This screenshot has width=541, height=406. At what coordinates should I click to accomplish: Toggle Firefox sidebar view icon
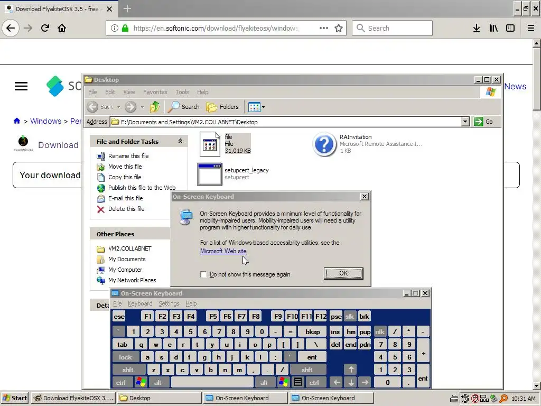(510, 28)
